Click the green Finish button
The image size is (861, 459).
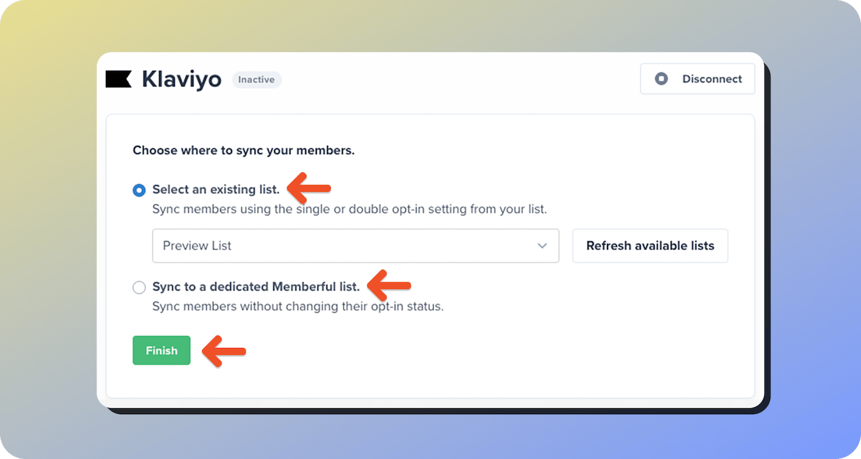click(x=161, y=350)
